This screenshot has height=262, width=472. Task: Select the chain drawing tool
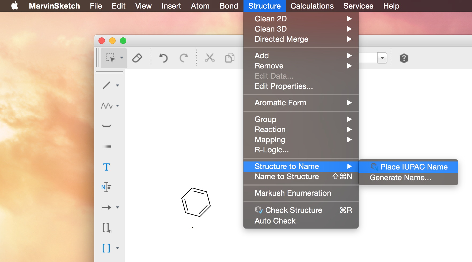point(106,106)
